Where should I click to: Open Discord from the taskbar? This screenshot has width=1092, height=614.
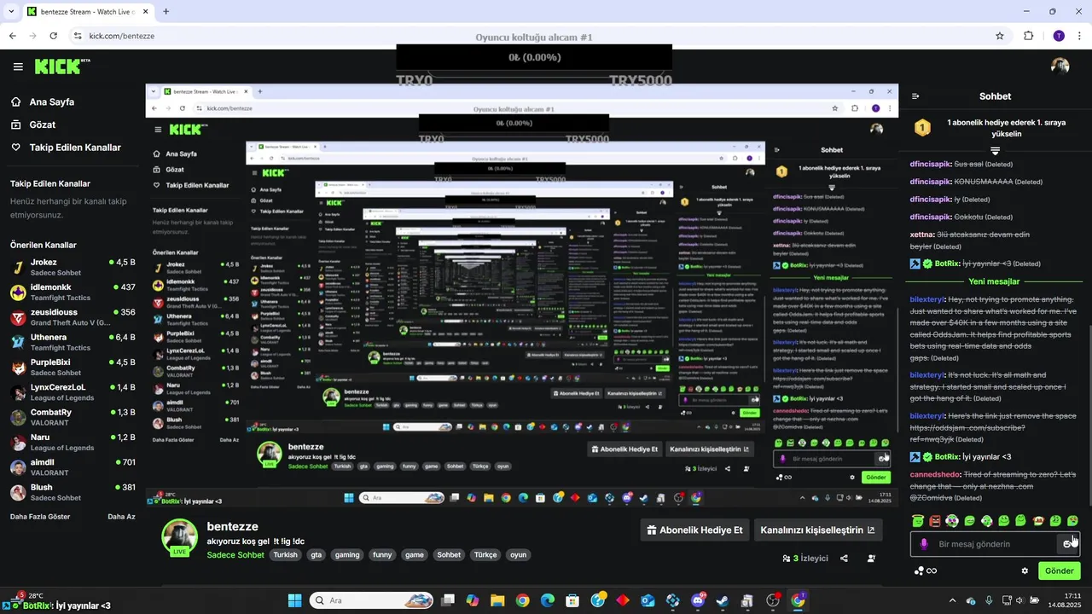698,600
